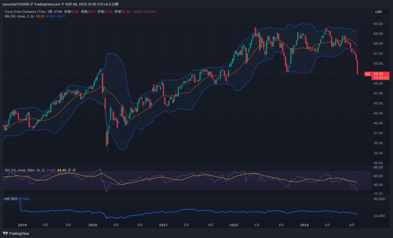
Task: Click the P/E ratio indicator label
Action: pos(11,199)
